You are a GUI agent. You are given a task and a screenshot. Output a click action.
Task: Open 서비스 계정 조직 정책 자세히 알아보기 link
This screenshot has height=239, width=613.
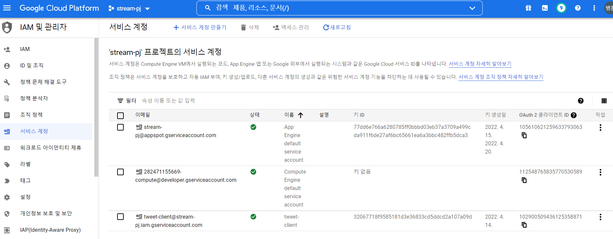tap(501, 77)
